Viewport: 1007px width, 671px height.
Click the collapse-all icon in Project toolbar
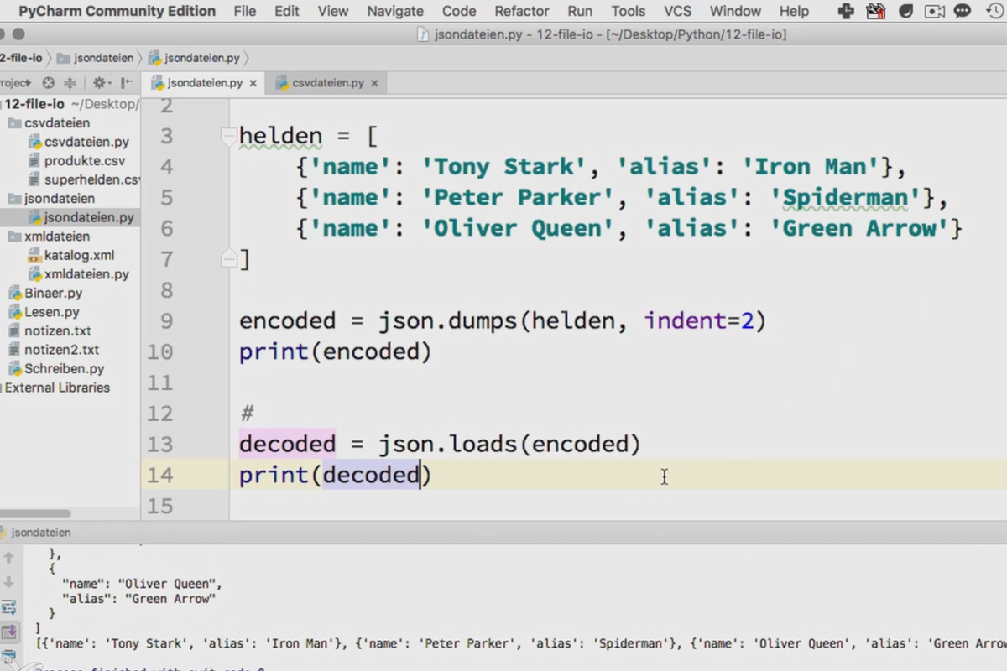(70, 83)
